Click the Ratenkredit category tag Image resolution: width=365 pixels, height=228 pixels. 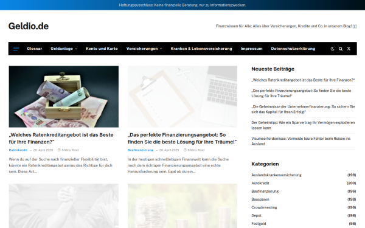pos(18,150)
